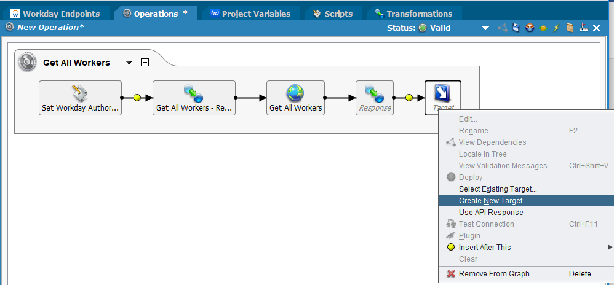Click the Set Workday Author script step
Image resolution: width=614 pixels, height=285 pixels.
[80, 98]
